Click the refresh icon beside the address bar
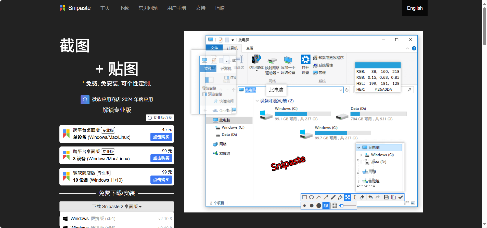Viewport: 487px width, 228px height. click(x=347, y=90)
